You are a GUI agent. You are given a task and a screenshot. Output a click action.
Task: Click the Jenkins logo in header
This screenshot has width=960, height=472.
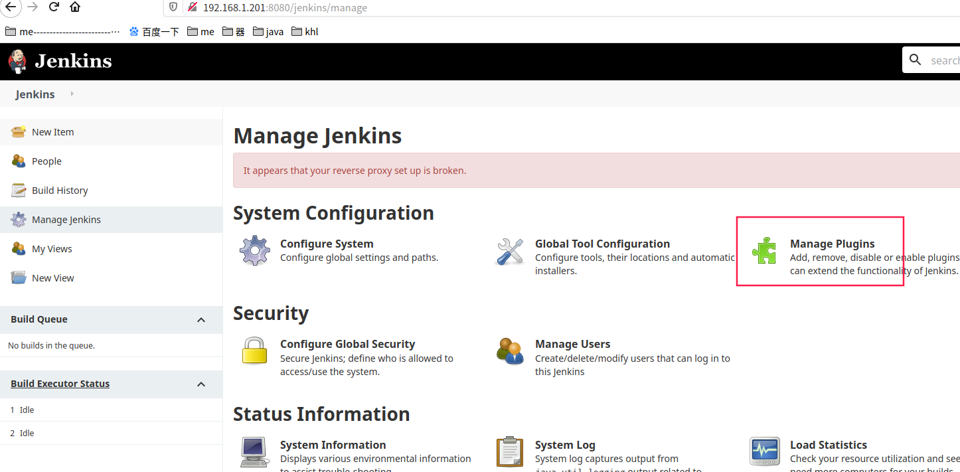click(x=60, y=61)
